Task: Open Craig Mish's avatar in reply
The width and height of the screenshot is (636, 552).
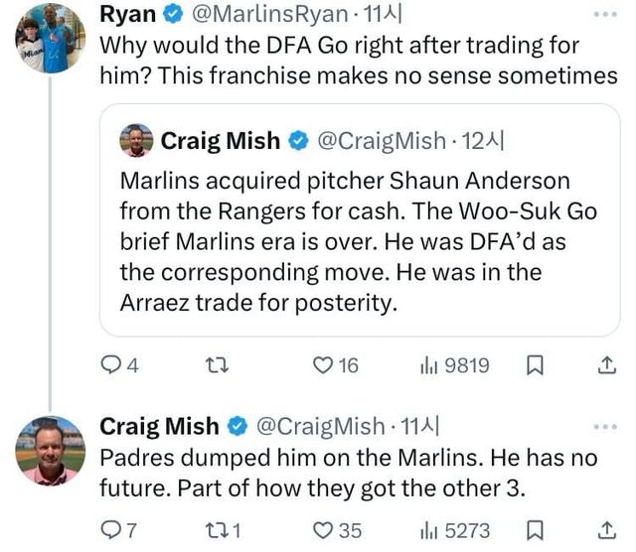Action: coord(50,450)
